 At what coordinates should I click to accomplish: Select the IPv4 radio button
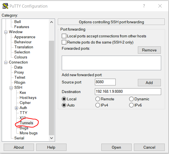pos(97,105)
